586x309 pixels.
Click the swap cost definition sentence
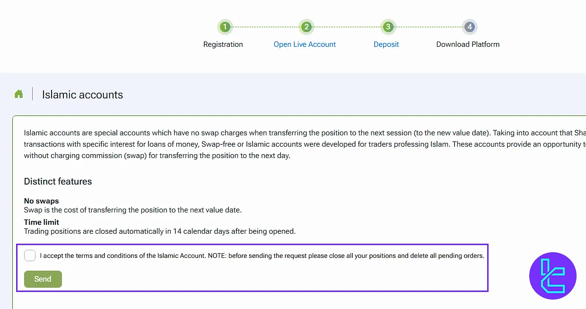coord(132,210)
